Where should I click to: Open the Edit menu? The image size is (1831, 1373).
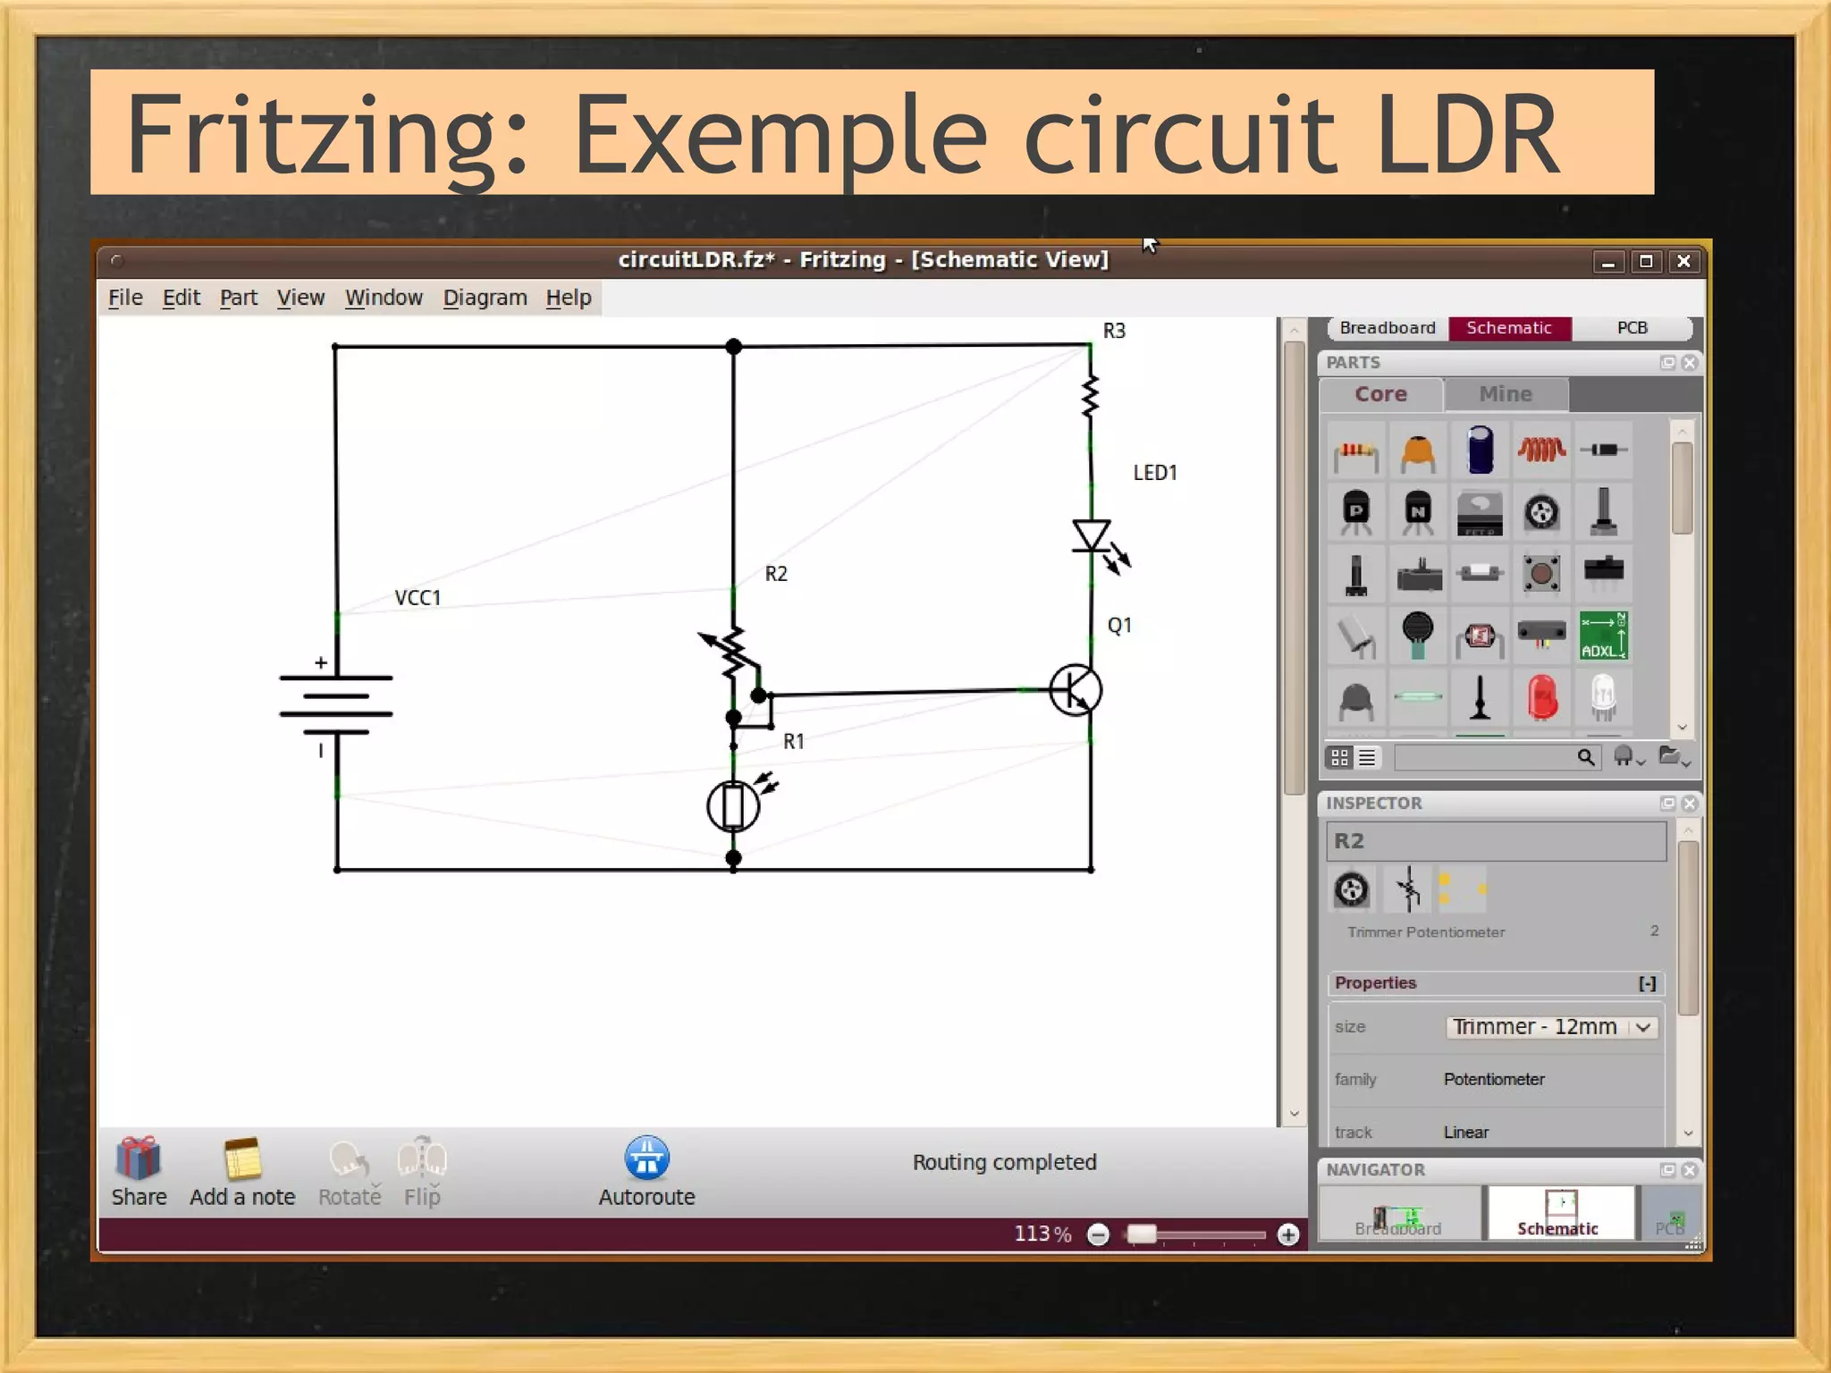coord(181,298)
